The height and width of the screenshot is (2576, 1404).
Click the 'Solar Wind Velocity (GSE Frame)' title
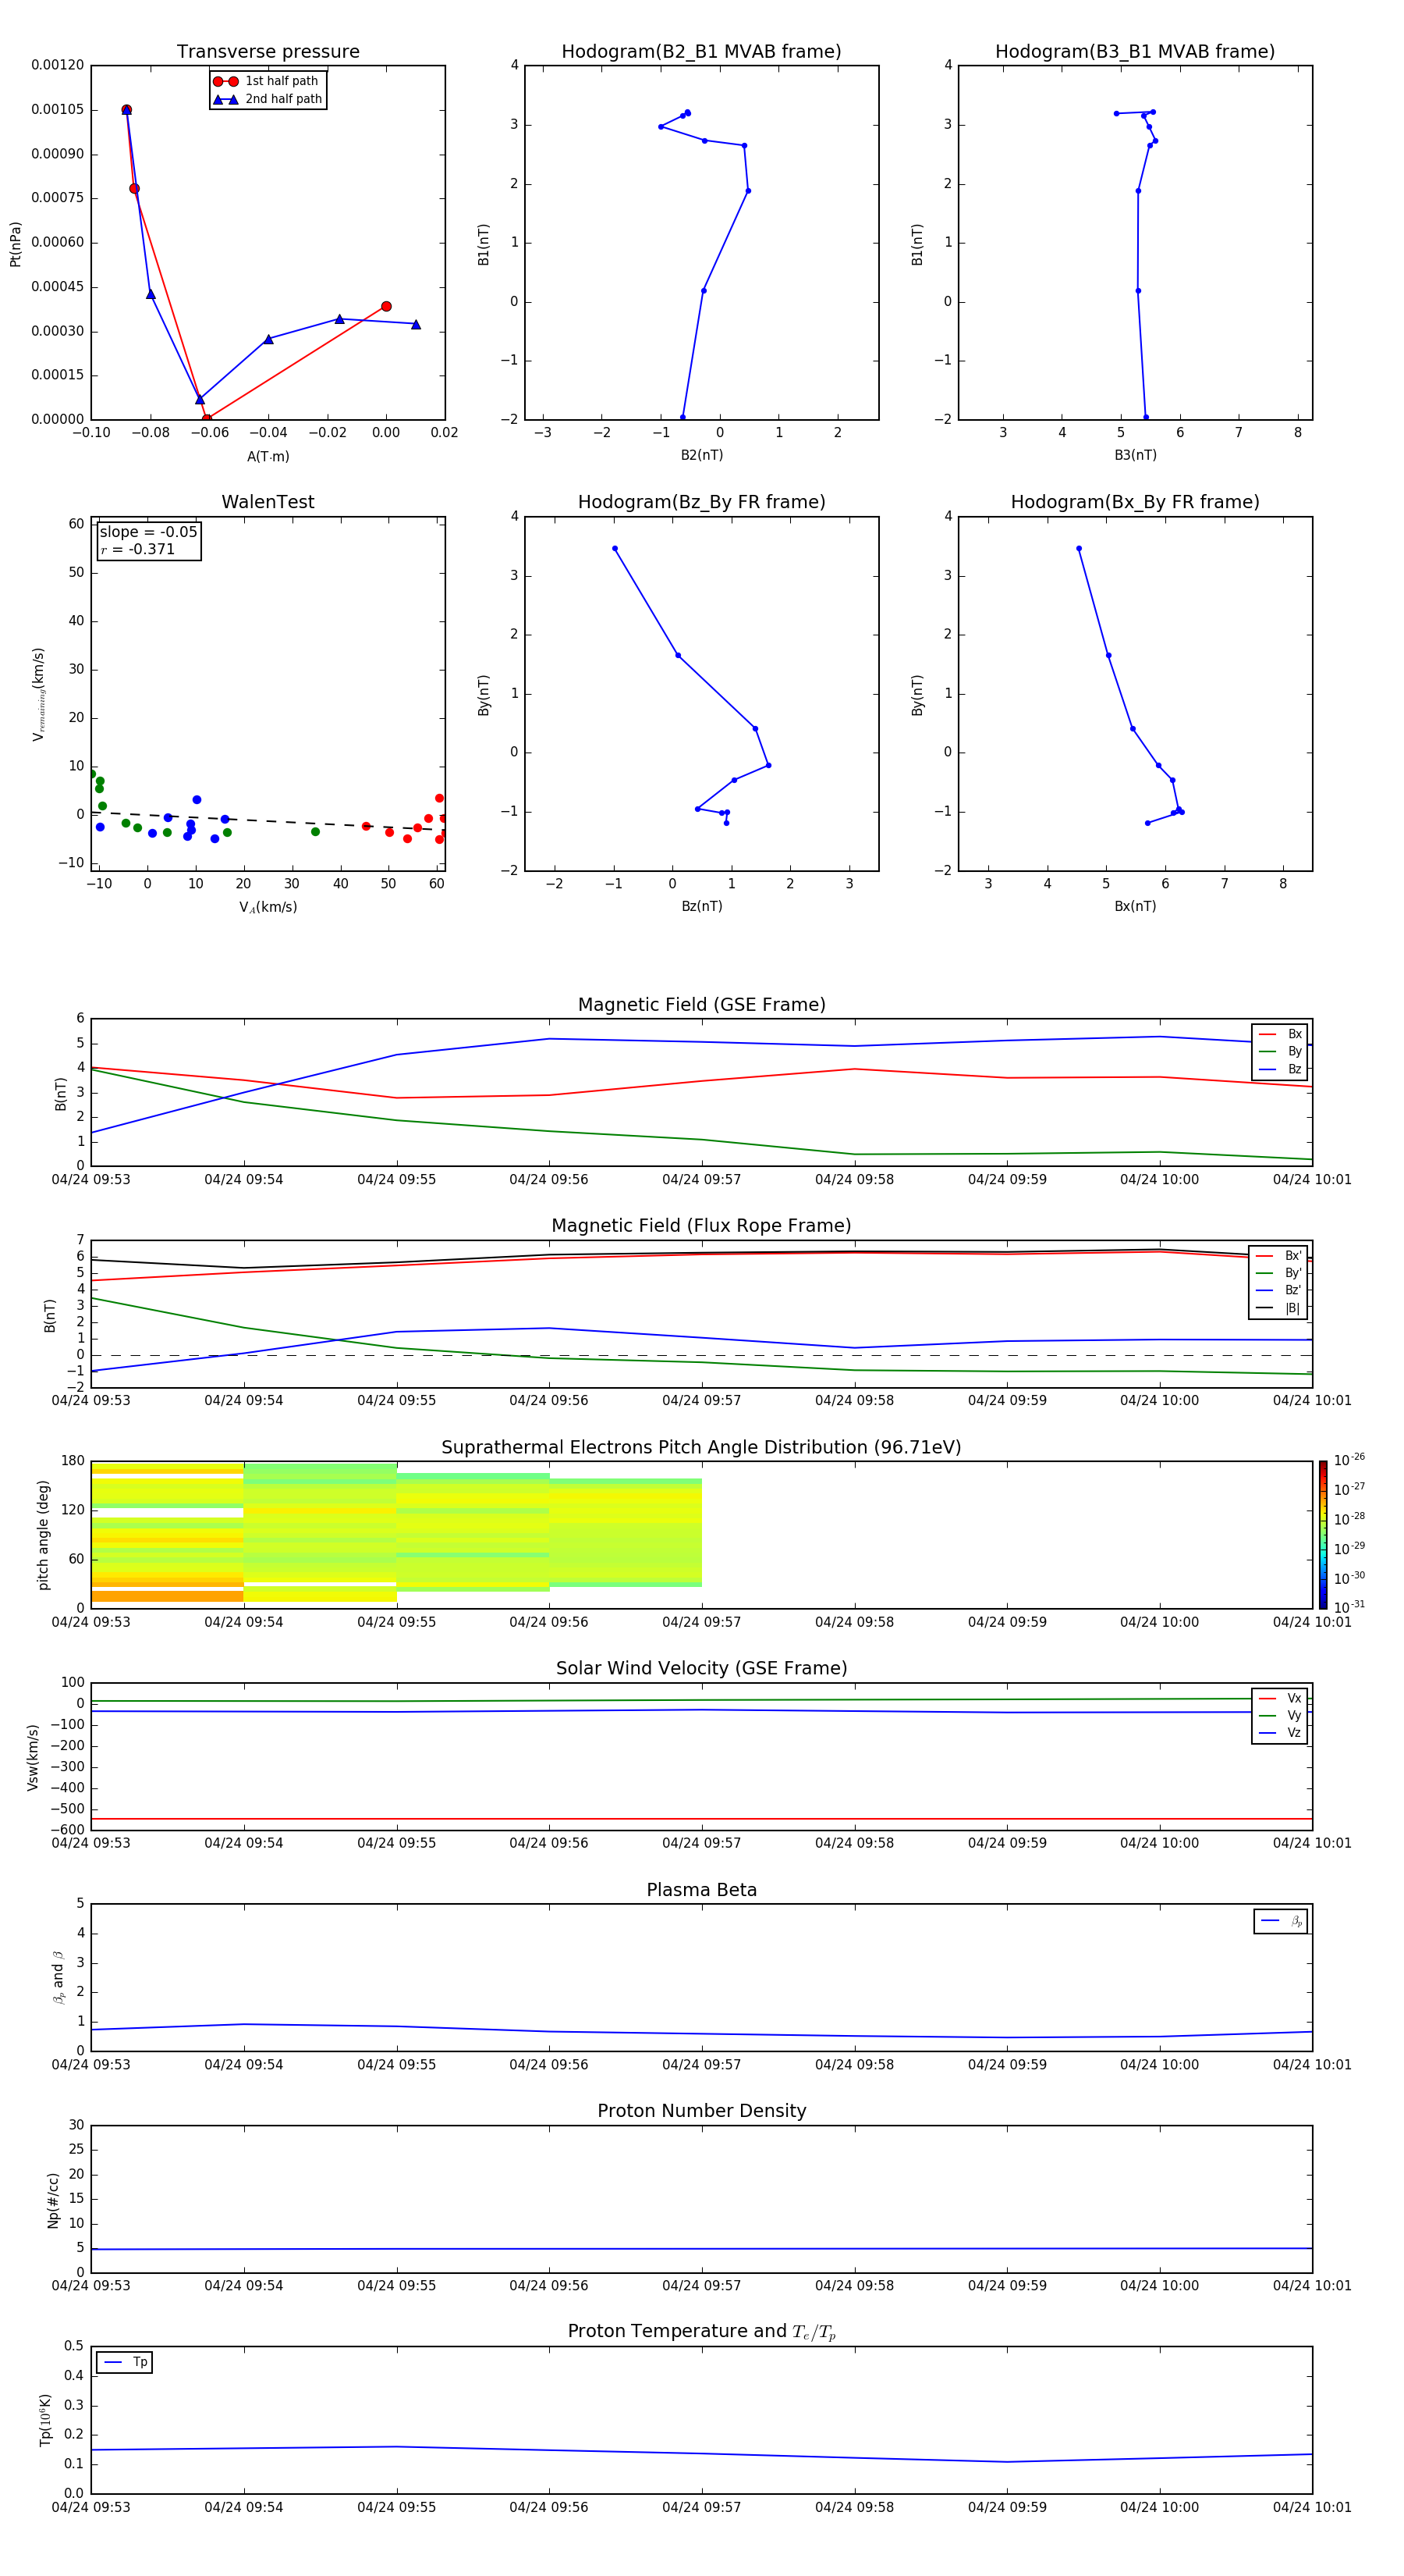tap(701, 1668)
